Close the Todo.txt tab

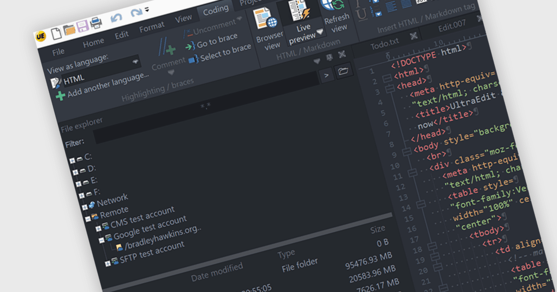(413, 36)
